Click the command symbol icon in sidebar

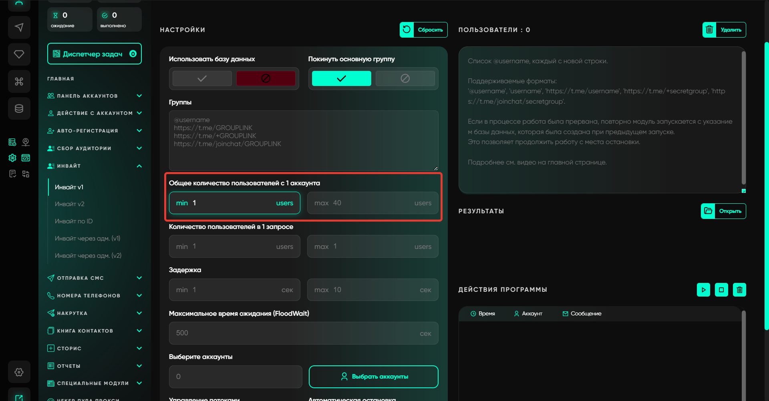point(19,82)
